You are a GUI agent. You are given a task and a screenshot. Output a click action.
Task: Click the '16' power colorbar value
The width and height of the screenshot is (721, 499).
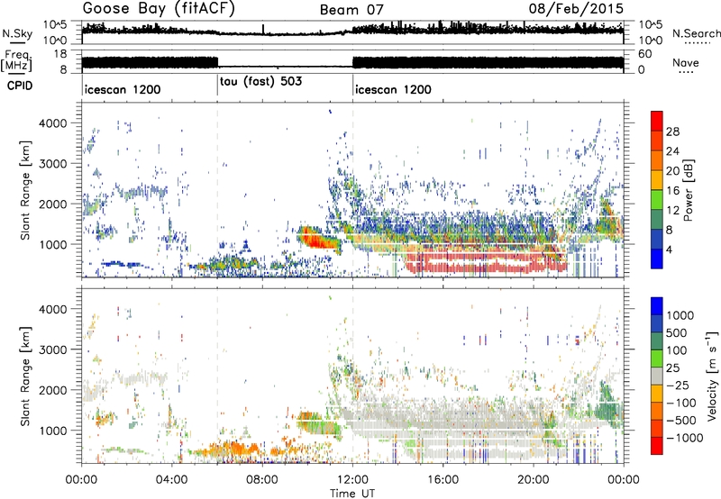pos(672,191)
